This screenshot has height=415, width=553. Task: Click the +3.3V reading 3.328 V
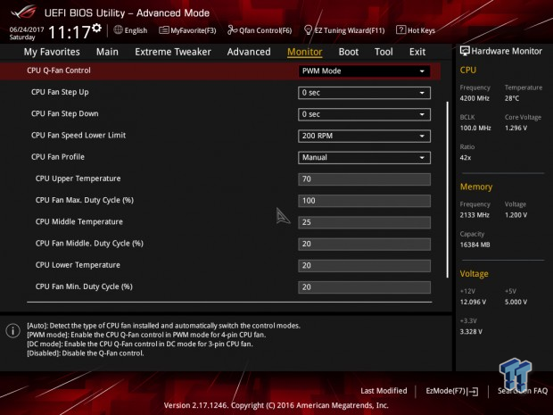(x=471, y=332)
